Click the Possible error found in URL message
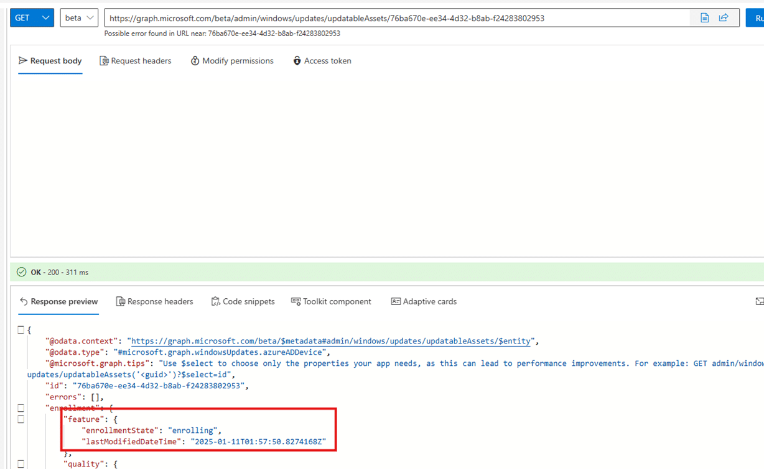 point(222,34)
